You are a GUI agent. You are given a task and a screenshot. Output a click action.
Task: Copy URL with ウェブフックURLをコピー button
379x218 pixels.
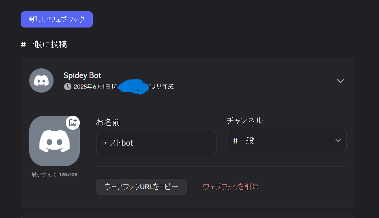(141, 186)
